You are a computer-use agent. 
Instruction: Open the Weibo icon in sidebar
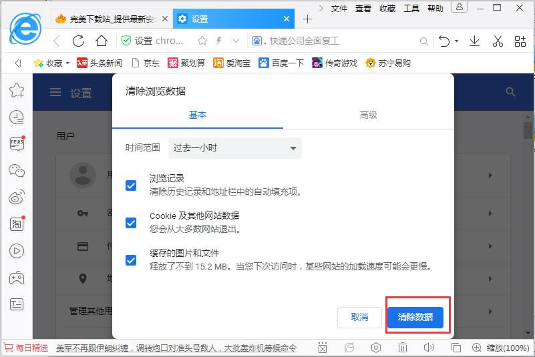click(17, 198)
